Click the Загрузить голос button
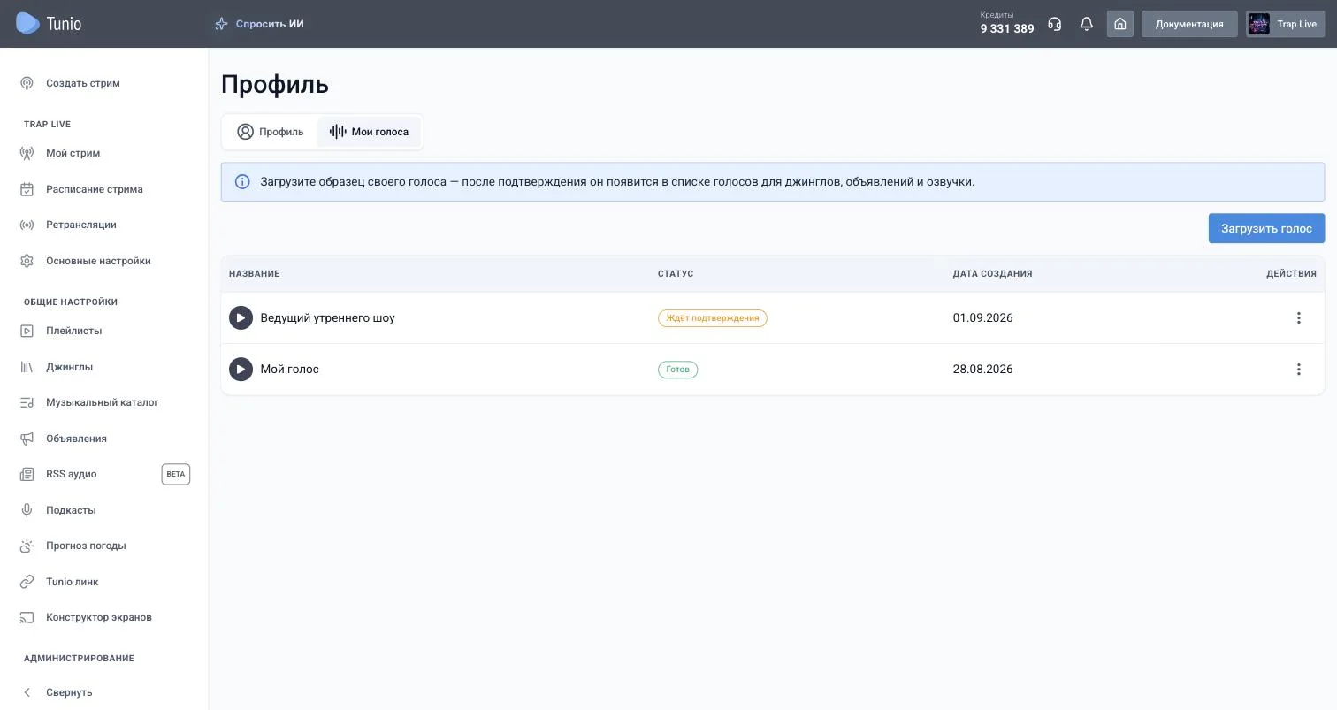This screenshot has height=710, width=1337. pos(1266,228)
